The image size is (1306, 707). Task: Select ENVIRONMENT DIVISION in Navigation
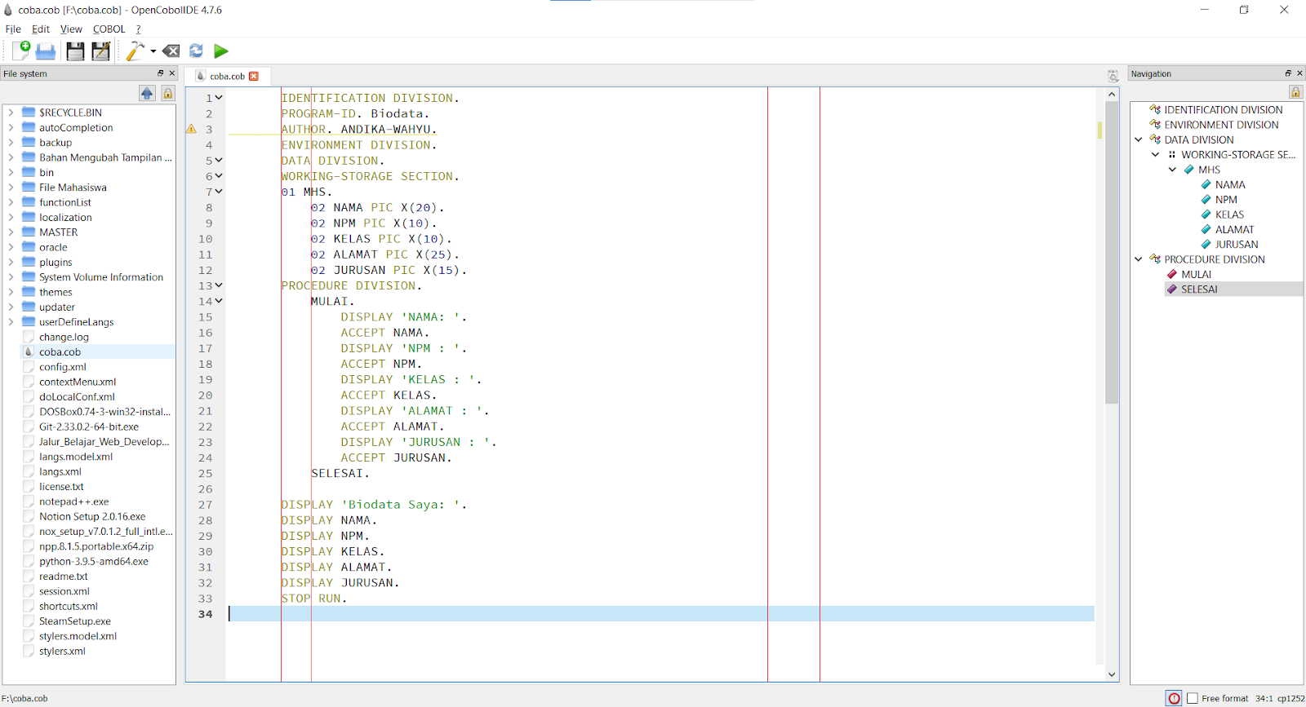click(x=1221, y=125)
